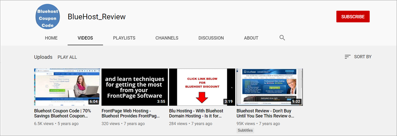Click the Blu Hosting video title
This screenshot has width=397, height=136.
click(x=196, y=113)
